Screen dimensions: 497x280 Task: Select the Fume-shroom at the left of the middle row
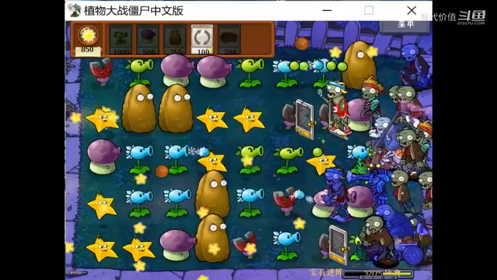[x=103, y=156]
